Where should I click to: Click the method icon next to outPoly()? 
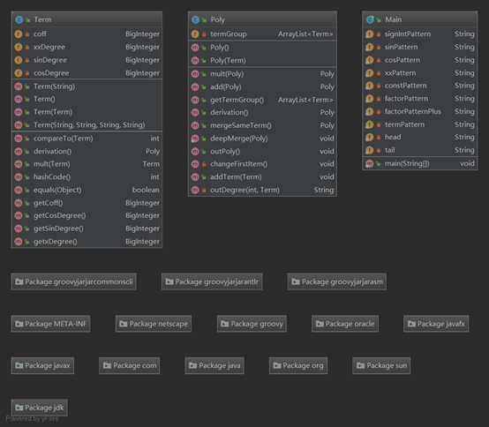(x=195, y=152)
